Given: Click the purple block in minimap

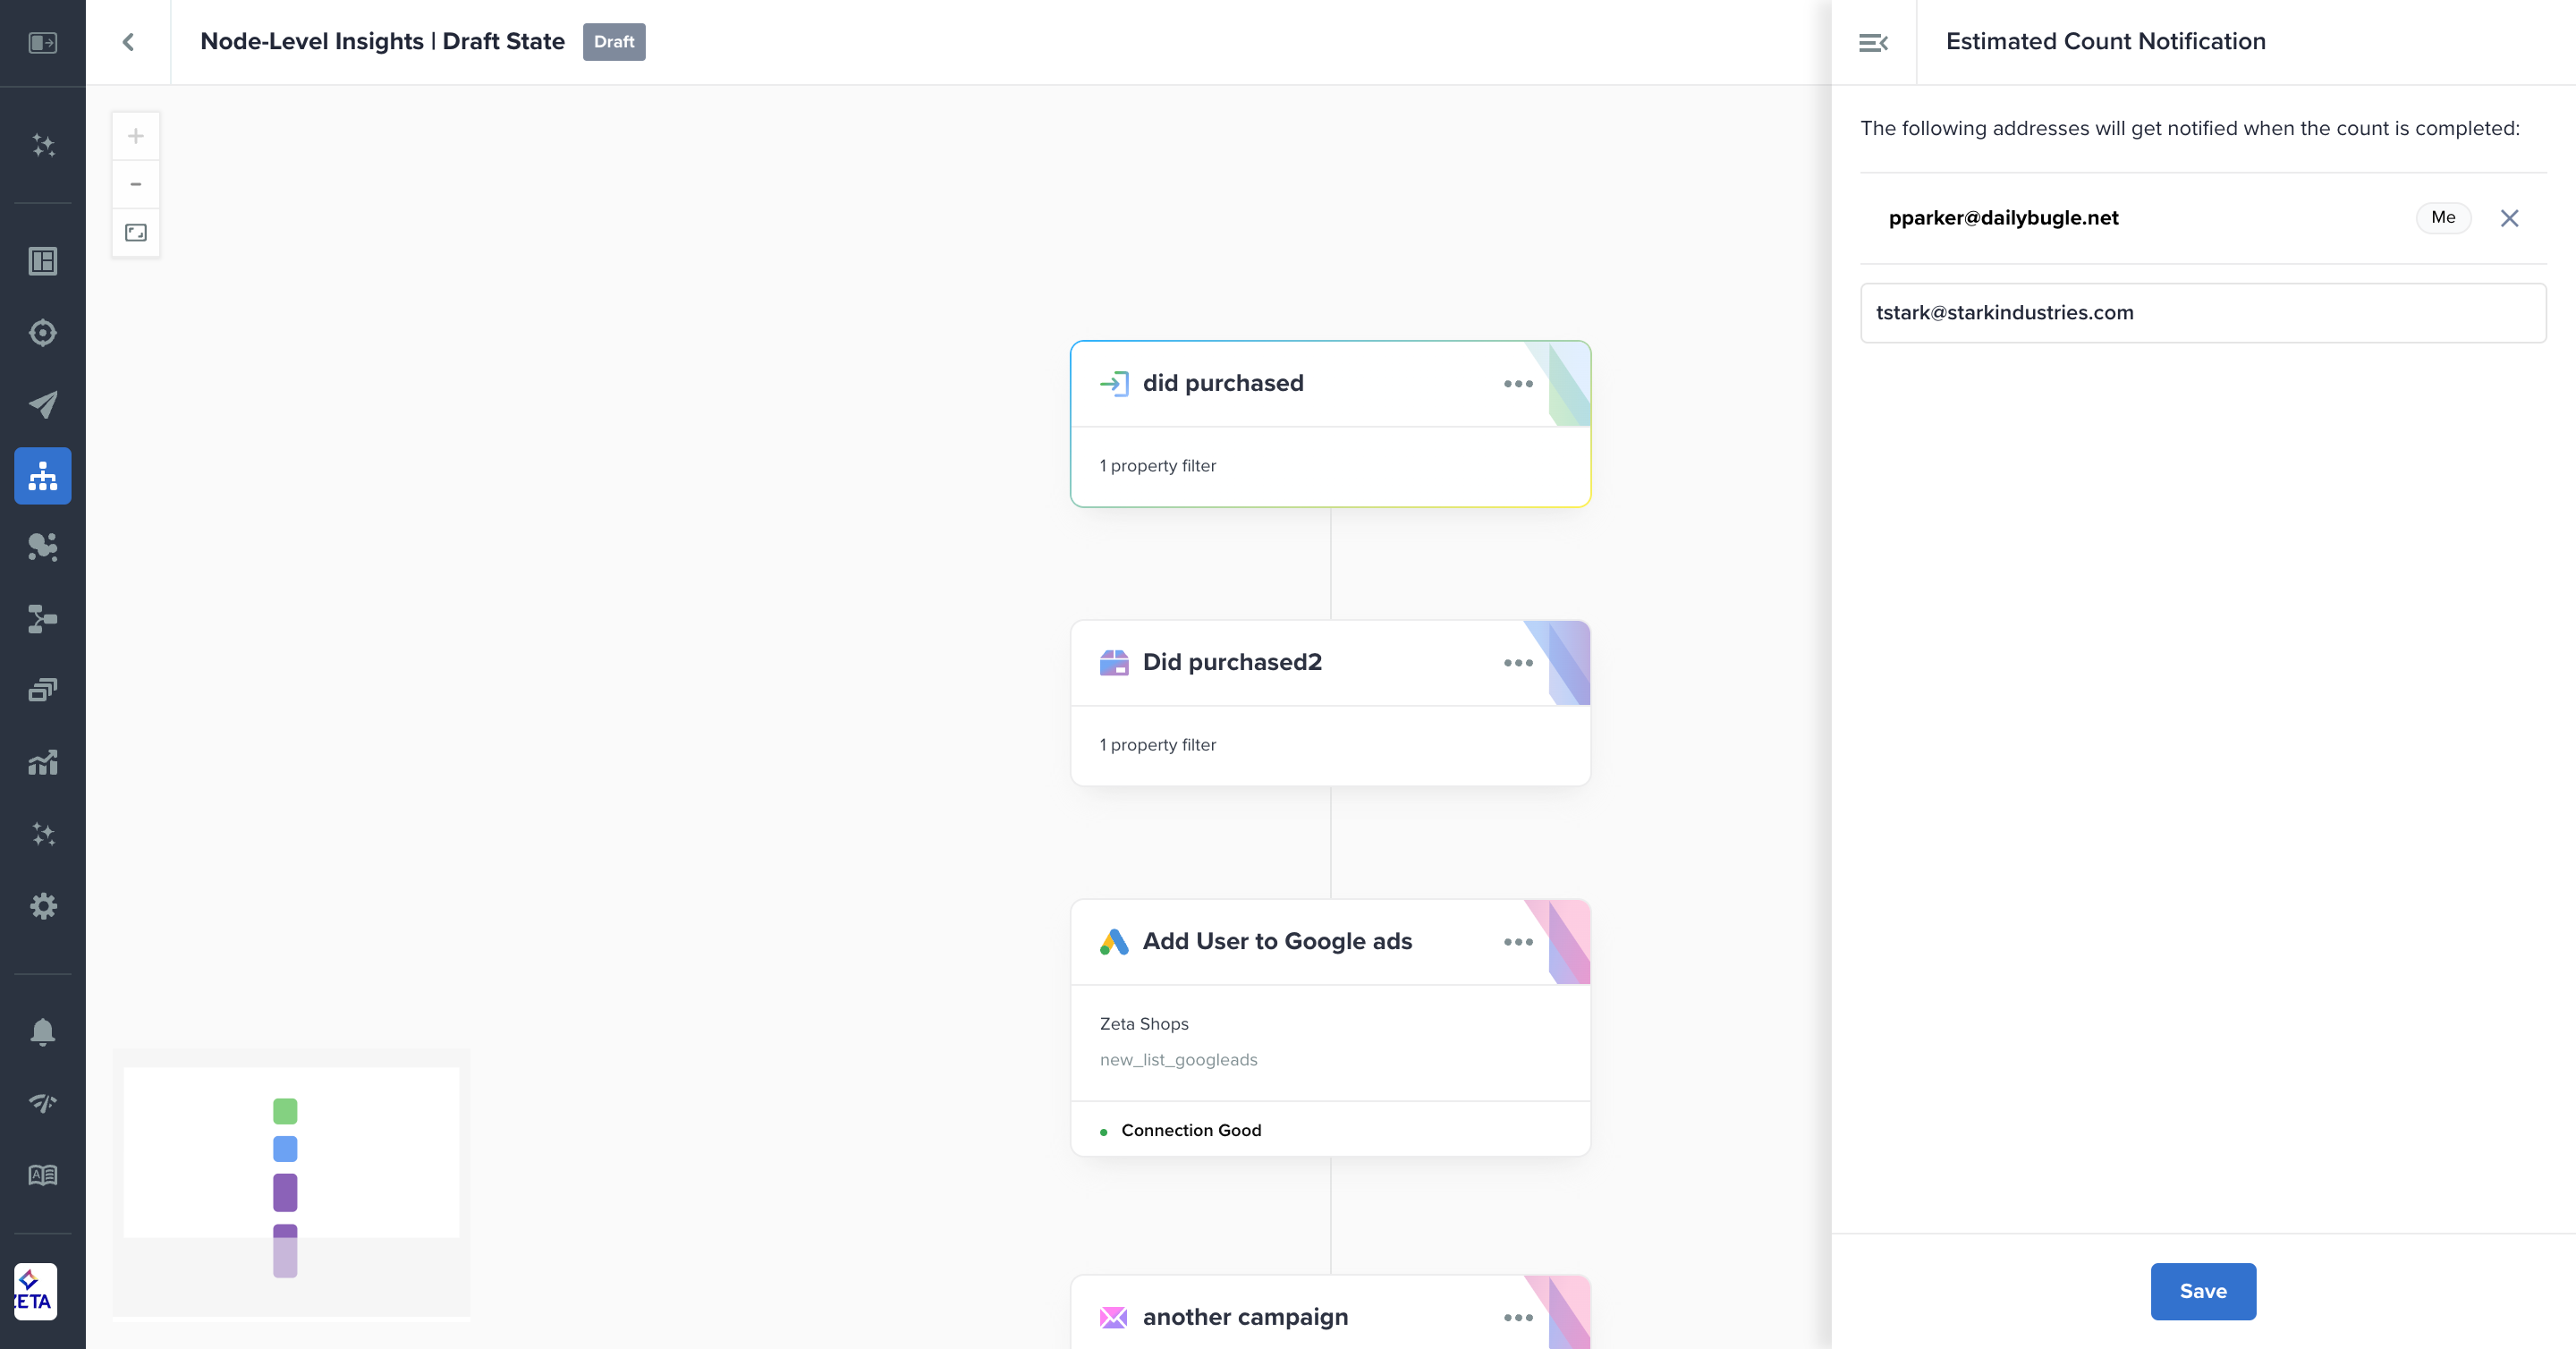Looking at the screenshot, I should [285, 1192].
